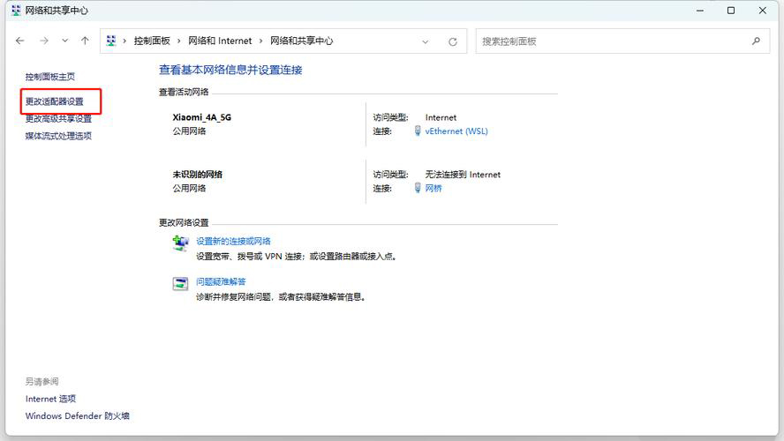Click the forward navigation arrow

pyautogui.click(x=43, y=41)
